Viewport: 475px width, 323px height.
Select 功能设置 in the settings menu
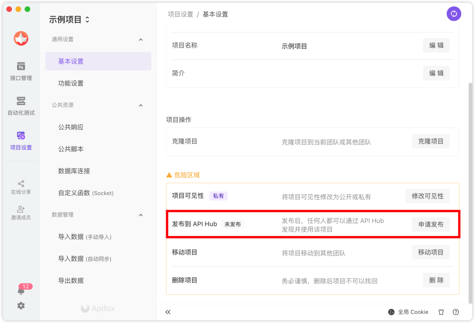pyautogui.click(x=71, y=83)
